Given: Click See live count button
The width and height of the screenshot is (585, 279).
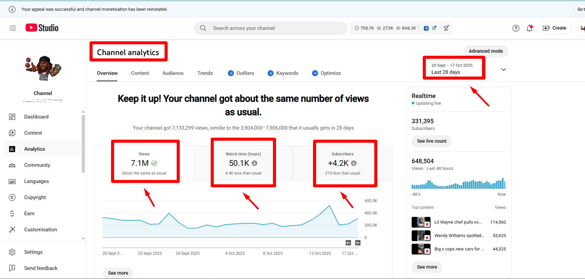Looking at the screenshot, I should [x=432, y=141].
